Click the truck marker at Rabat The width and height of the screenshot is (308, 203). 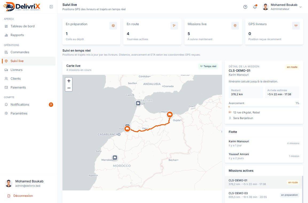127,129
